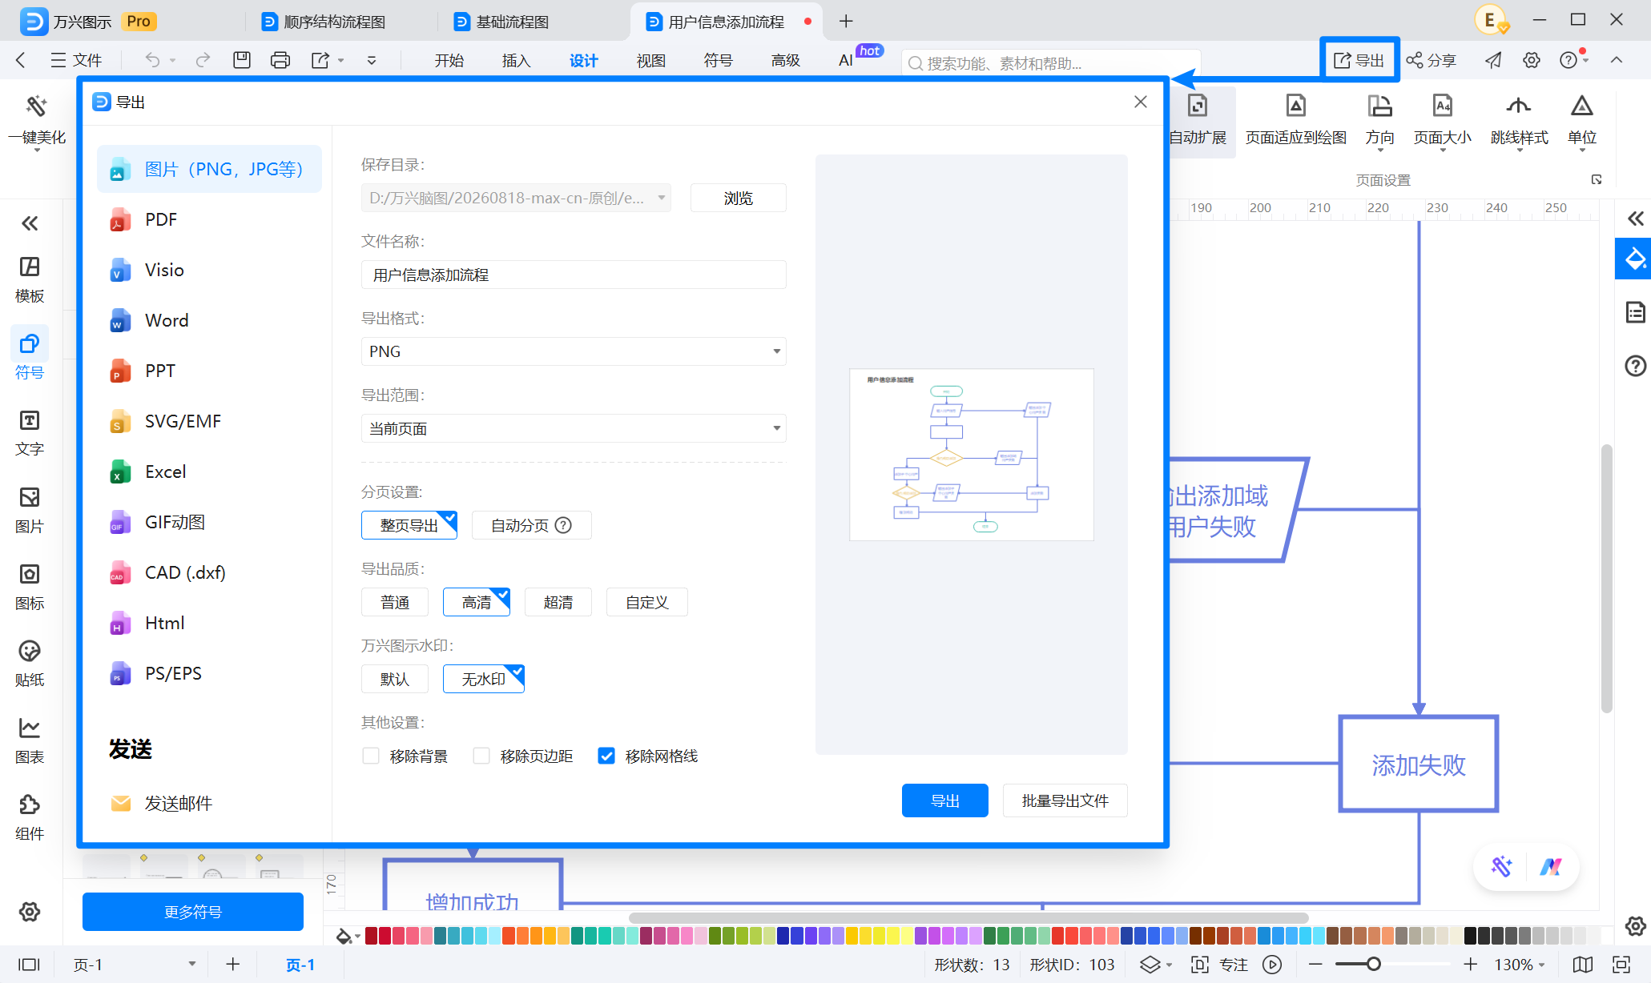Choose 超清 export quality

[558, 602]
